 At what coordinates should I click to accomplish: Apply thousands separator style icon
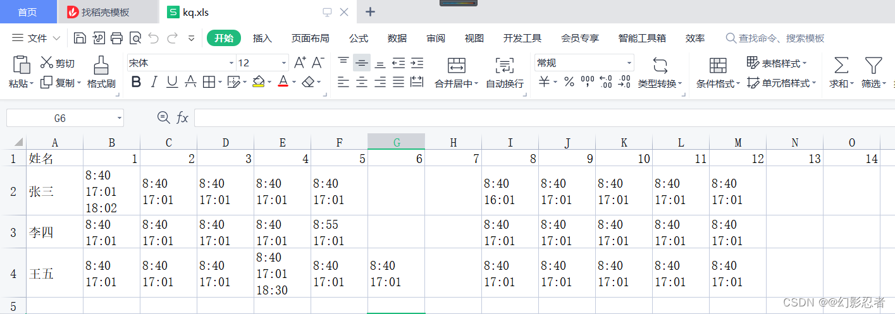[x=587, y=82]
